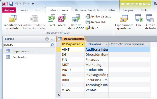
Task: Import from an Access database
Action: pyautogui.click(x=62, y=21)
